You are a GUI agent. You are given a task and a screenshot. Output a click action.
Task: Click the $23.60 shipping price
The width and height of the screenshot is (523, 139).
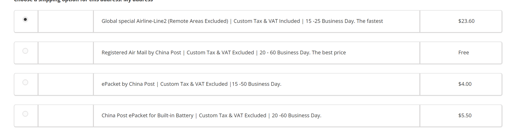(466, 21)
